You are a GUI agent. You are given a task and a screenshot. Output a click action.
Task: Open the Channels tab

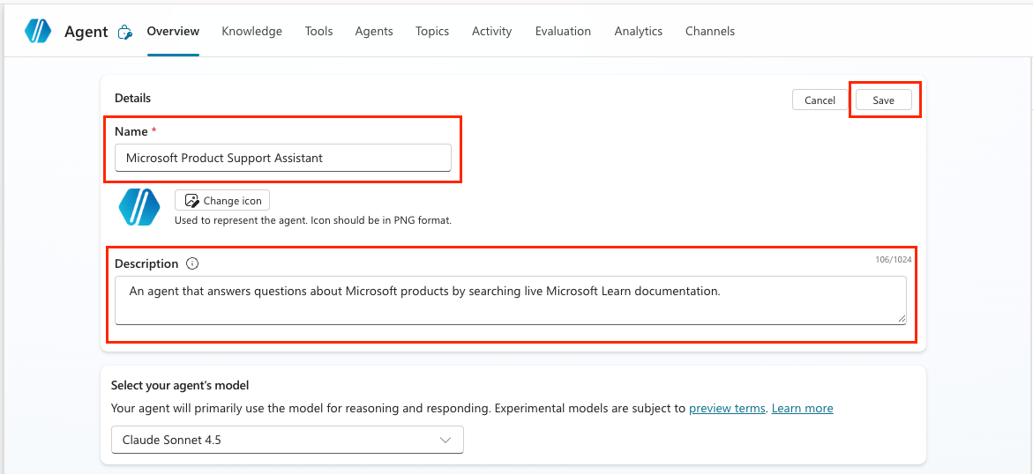(x=709, y=31)
